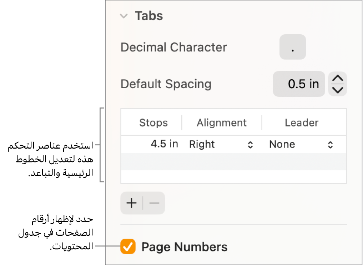
Task: Click the Leader column header
Action: (x=302, y=123)
